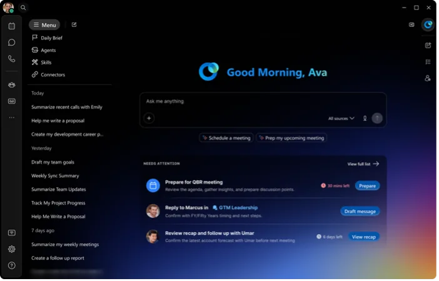Click the search magnifier icon
This screenshot has height=281, width=439.
coord(23,8)
